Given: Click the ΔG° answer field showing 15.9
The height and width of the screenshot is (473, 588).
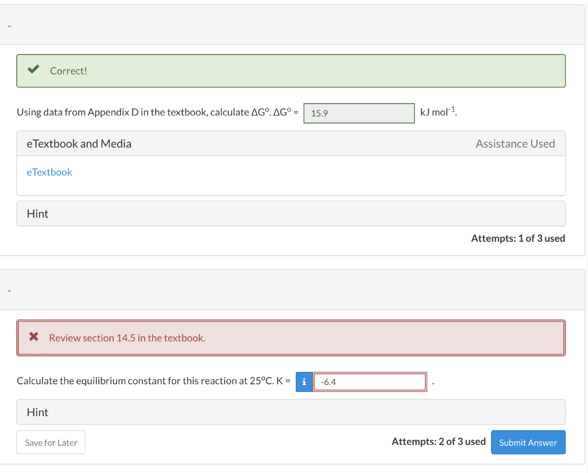Looking at the screenshot, I should point(359,113).
